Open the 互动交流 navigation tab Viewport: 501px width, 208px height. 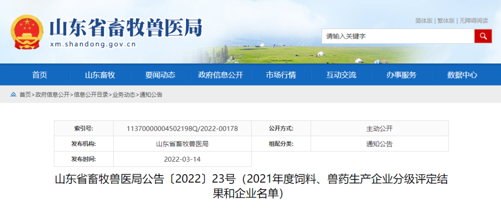[x=341, y=75]
